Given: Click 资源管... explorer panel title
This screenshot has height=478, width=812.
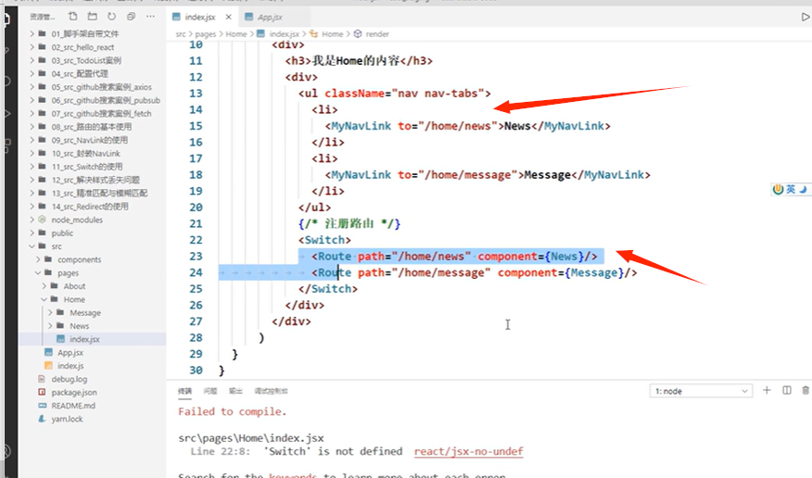Looking at the screenshot, I should 42,17.
